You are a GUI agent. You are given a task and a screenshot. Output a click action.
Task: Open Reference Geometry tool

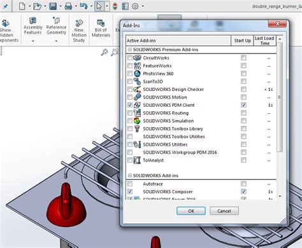click(x=56, y=27)
